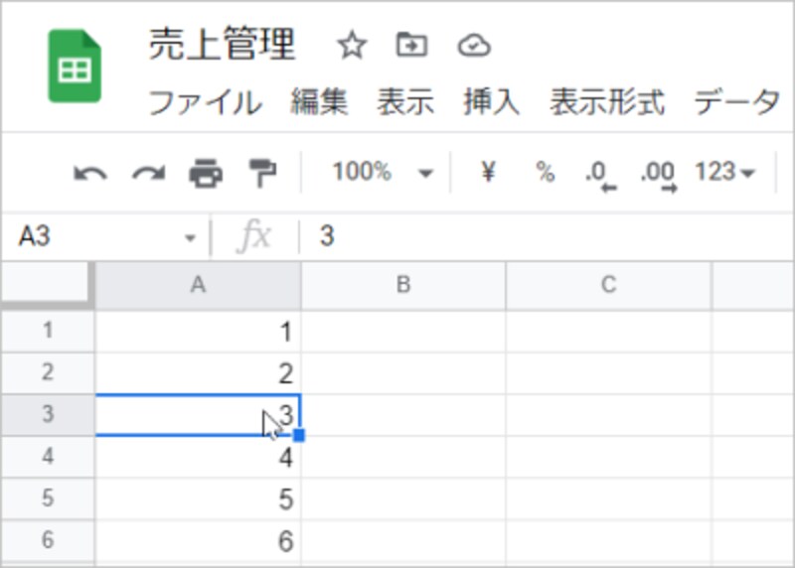Decrease decimal places

tap(601, 176)
